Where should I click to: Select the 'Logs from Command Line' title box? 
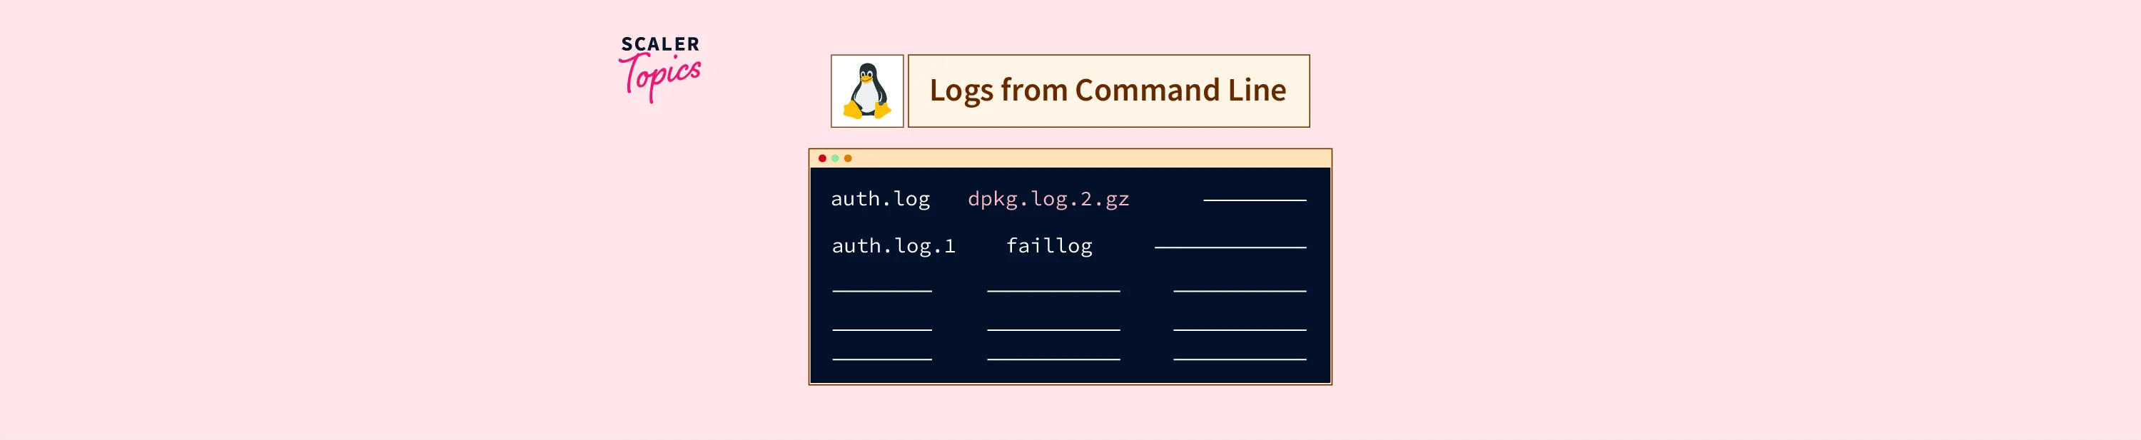[x=1108, y=91]
